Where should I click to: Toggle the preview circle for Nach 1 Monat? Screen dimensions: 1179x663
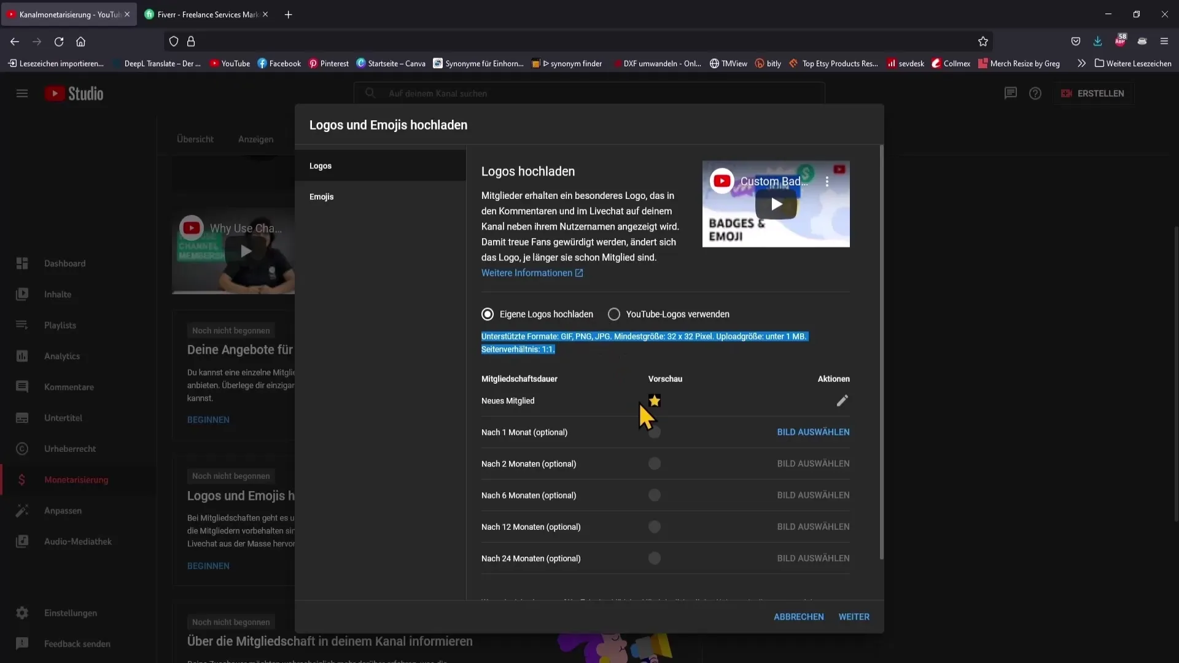tap(655, 432)
